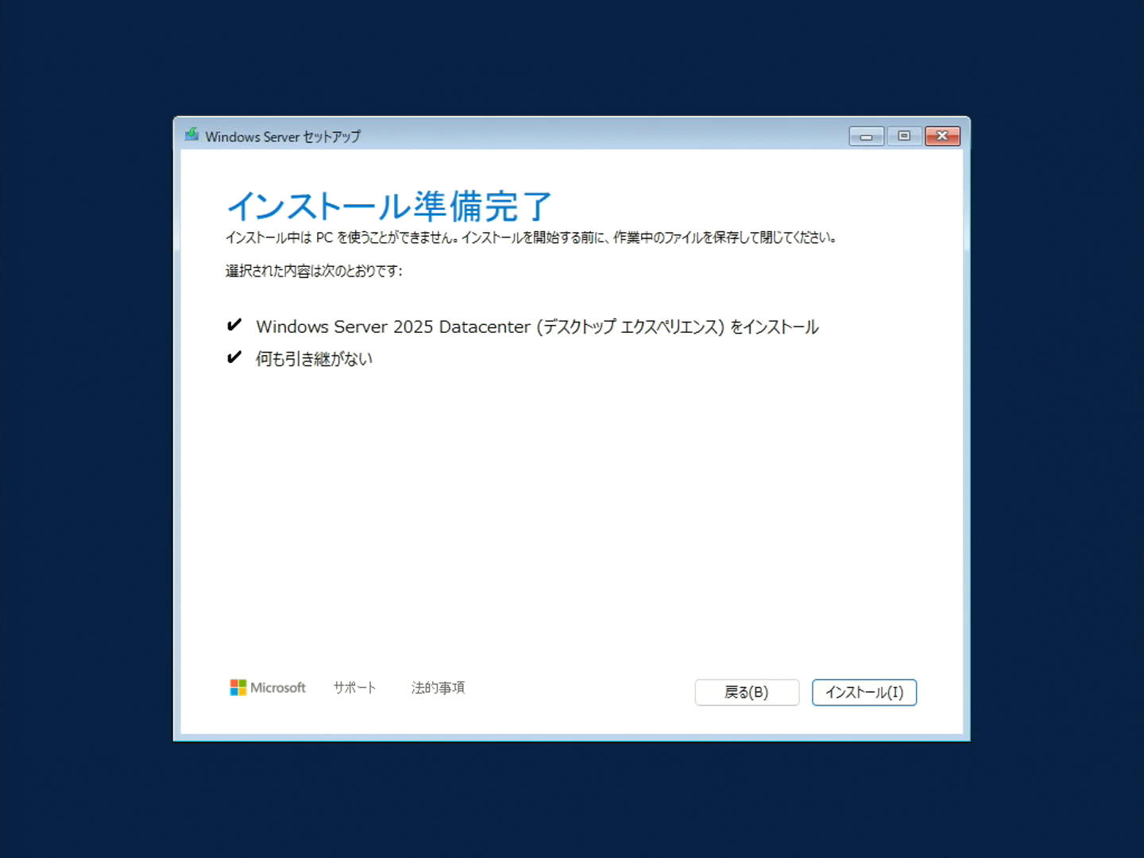Viewport: 1144px width, 858px height.
Task: Click the Microsoft four-color logo
Action: click(238, 687)
